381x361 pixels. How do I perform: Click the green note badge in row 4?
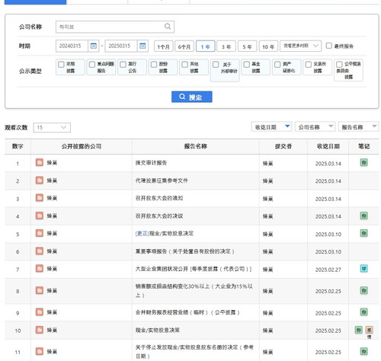pos(363,216)
